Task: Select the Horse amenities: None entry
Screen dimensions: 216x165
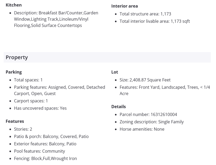Action: coord(142,129)
